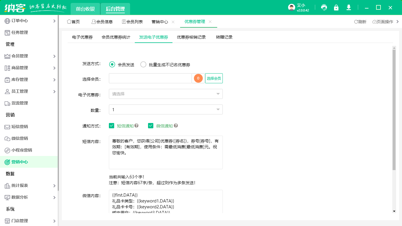Screen dimensions: 402x226
Task: Open the headset support icon
Action: (324, 7)
